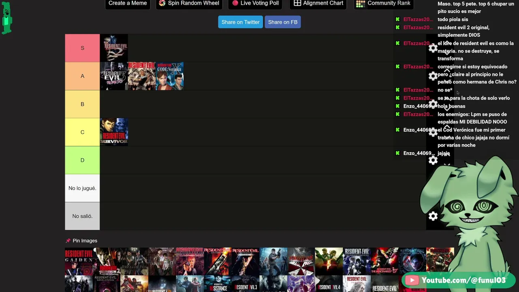Move the C tier row up with its chevron

click(x=447, y=127)
